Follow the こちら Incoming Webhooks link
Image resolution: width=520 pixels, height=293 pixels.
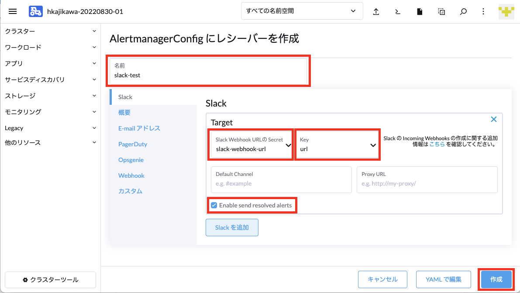437,145
